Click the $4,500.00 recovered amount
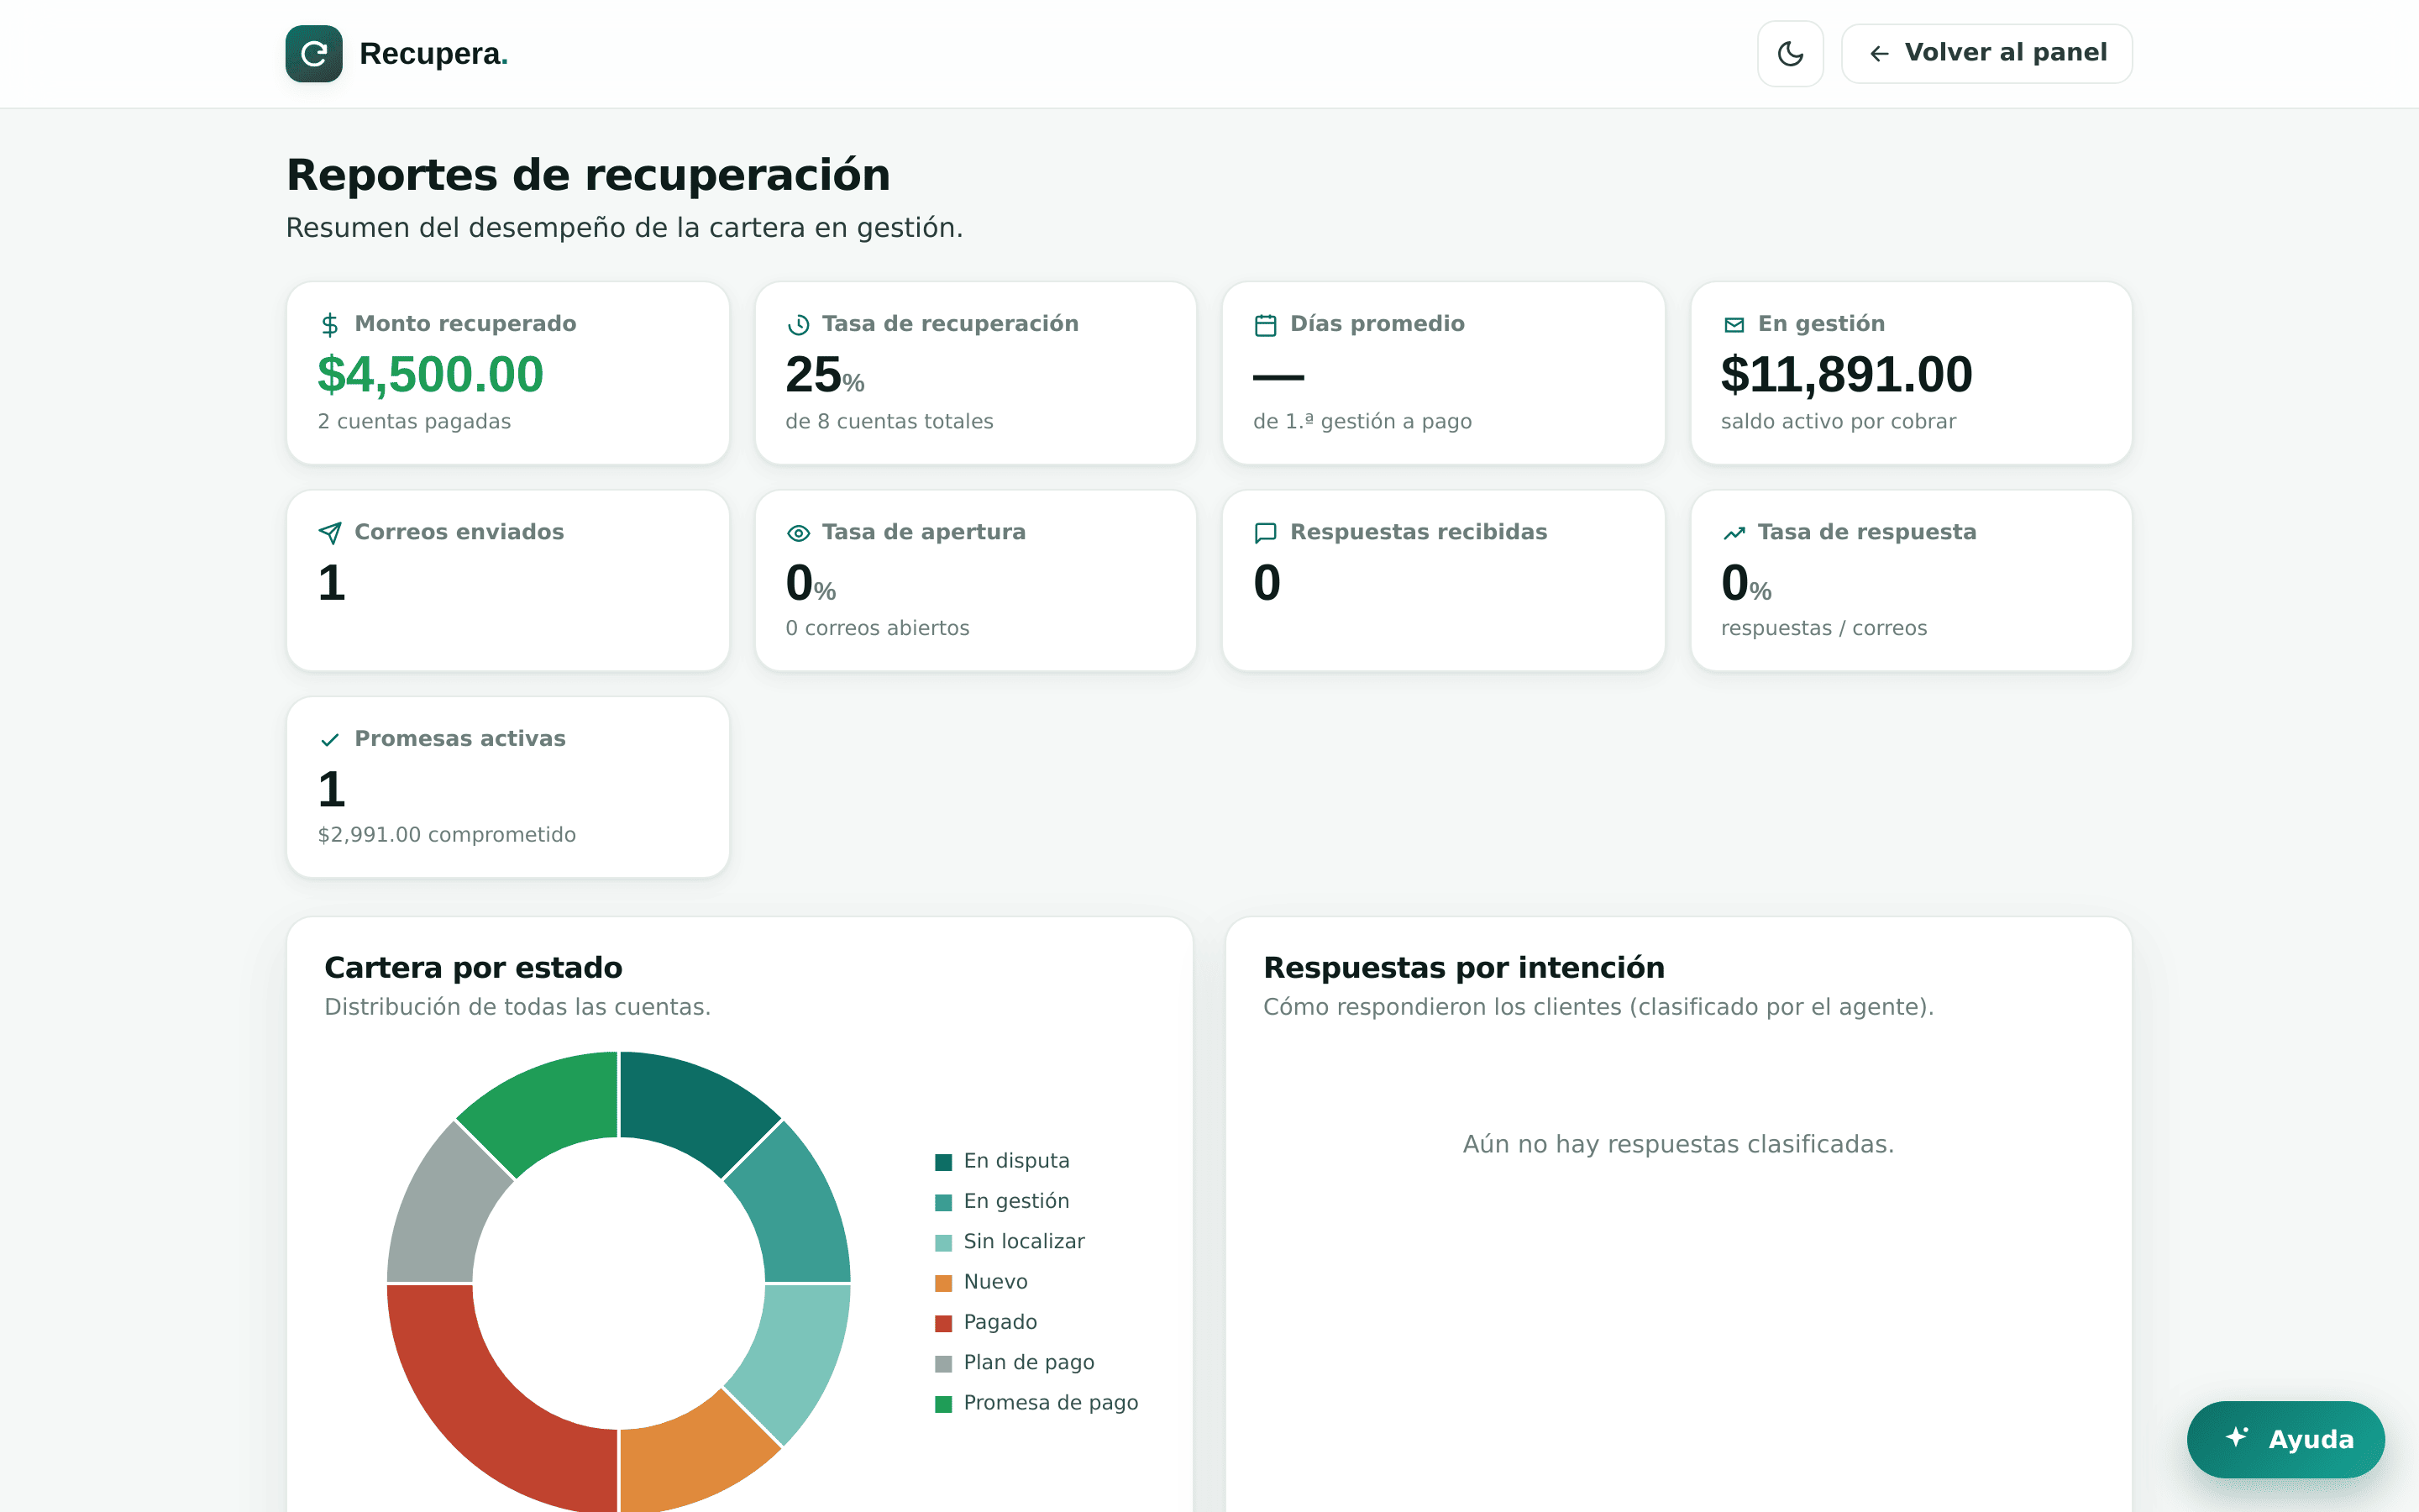This screenshot has width=2419, height=1512. (431, 375)
